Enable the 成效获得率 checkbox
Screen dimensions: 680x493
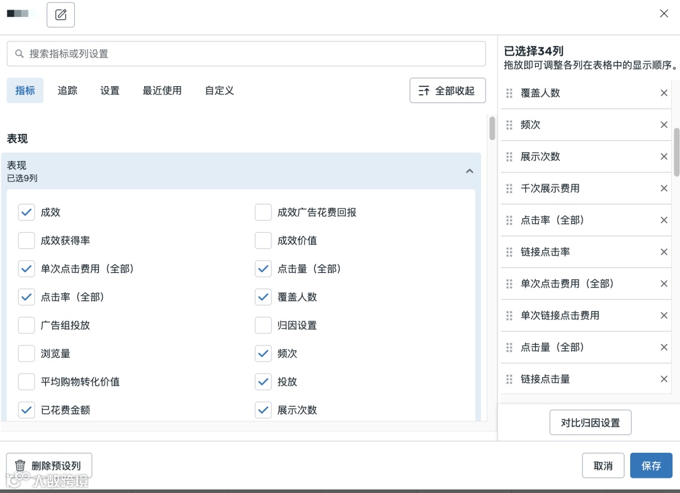click(26, 240)
